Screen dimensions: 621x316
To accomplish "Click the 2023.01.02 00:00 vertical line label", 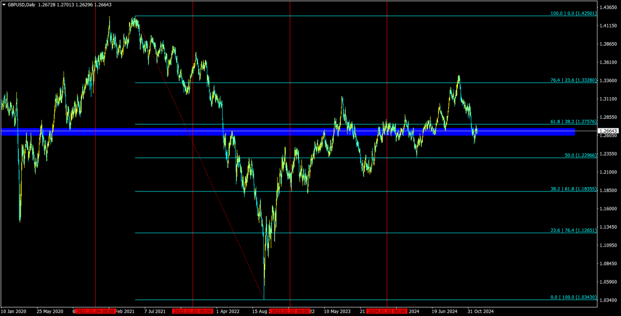I will coord(290,311).
